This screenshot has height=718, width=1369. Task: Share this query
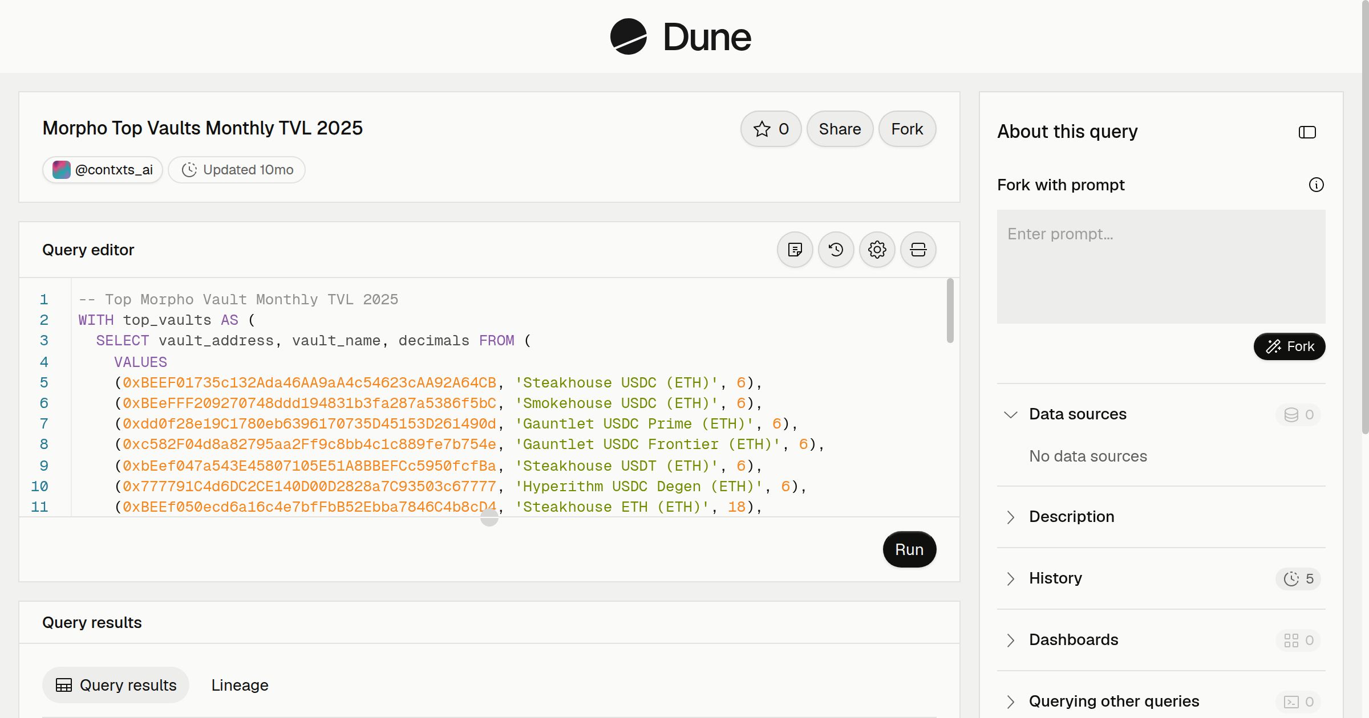coord(840,129)
